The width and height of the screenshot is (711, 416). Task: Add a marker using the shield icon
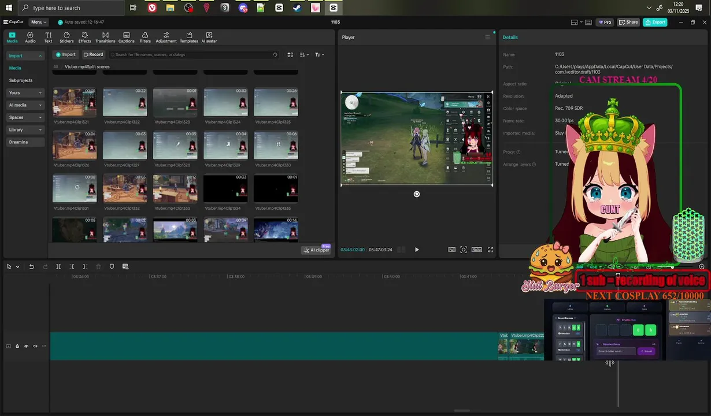(x=112, y=266)
